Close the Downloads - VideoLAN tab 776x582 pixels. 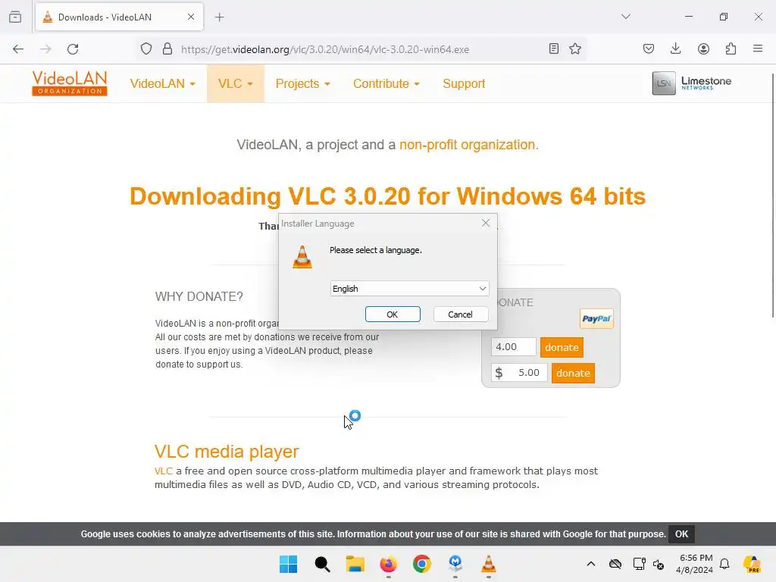click(x=190, y=17)
